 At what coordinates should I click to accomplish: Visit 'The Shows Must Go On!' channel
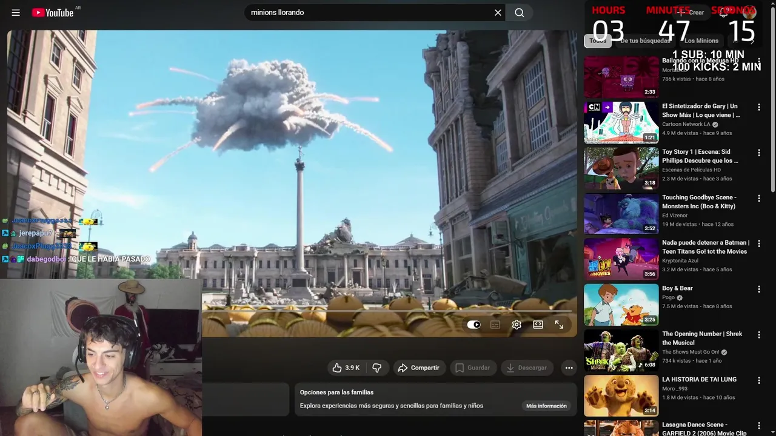pos(691,352)
